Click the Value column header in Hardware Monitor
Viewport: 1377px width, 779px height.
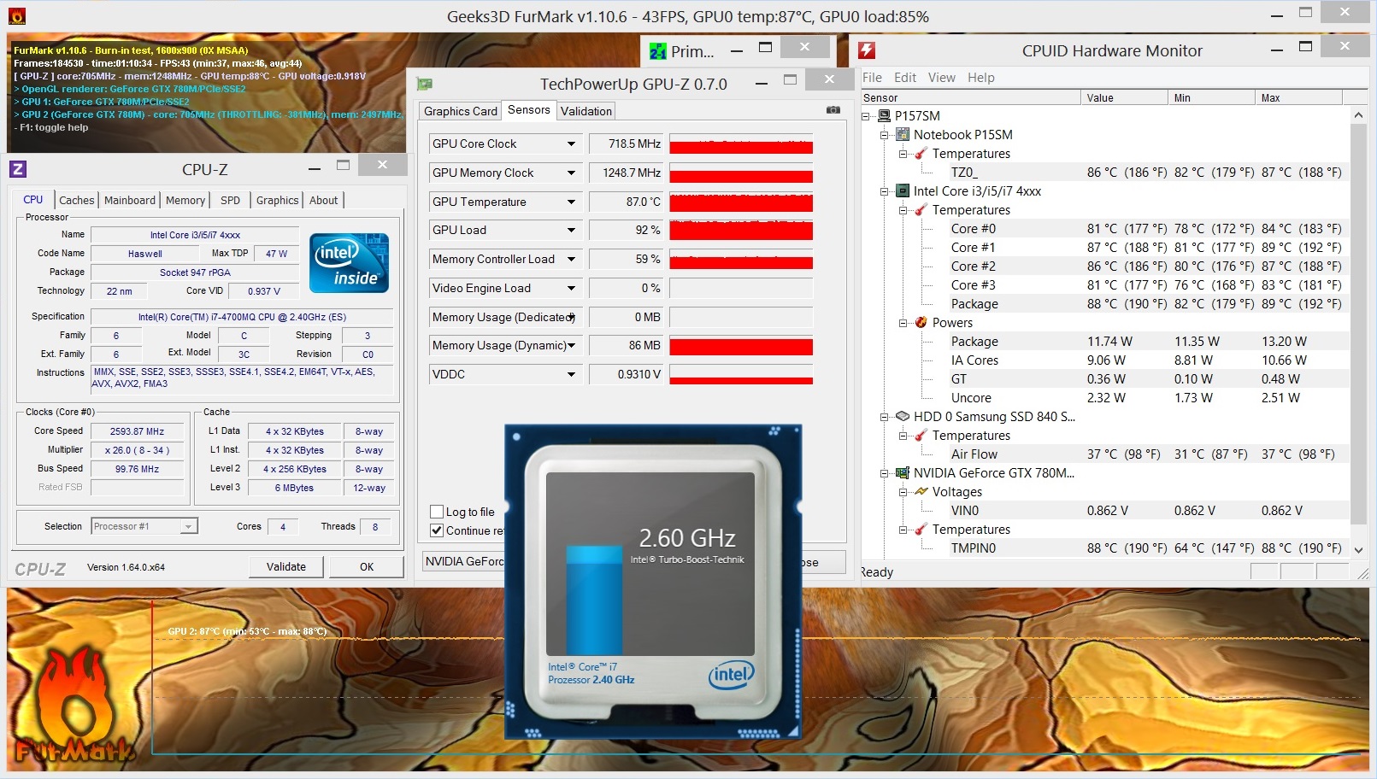pyautogui.click(x=1124, y=97)
